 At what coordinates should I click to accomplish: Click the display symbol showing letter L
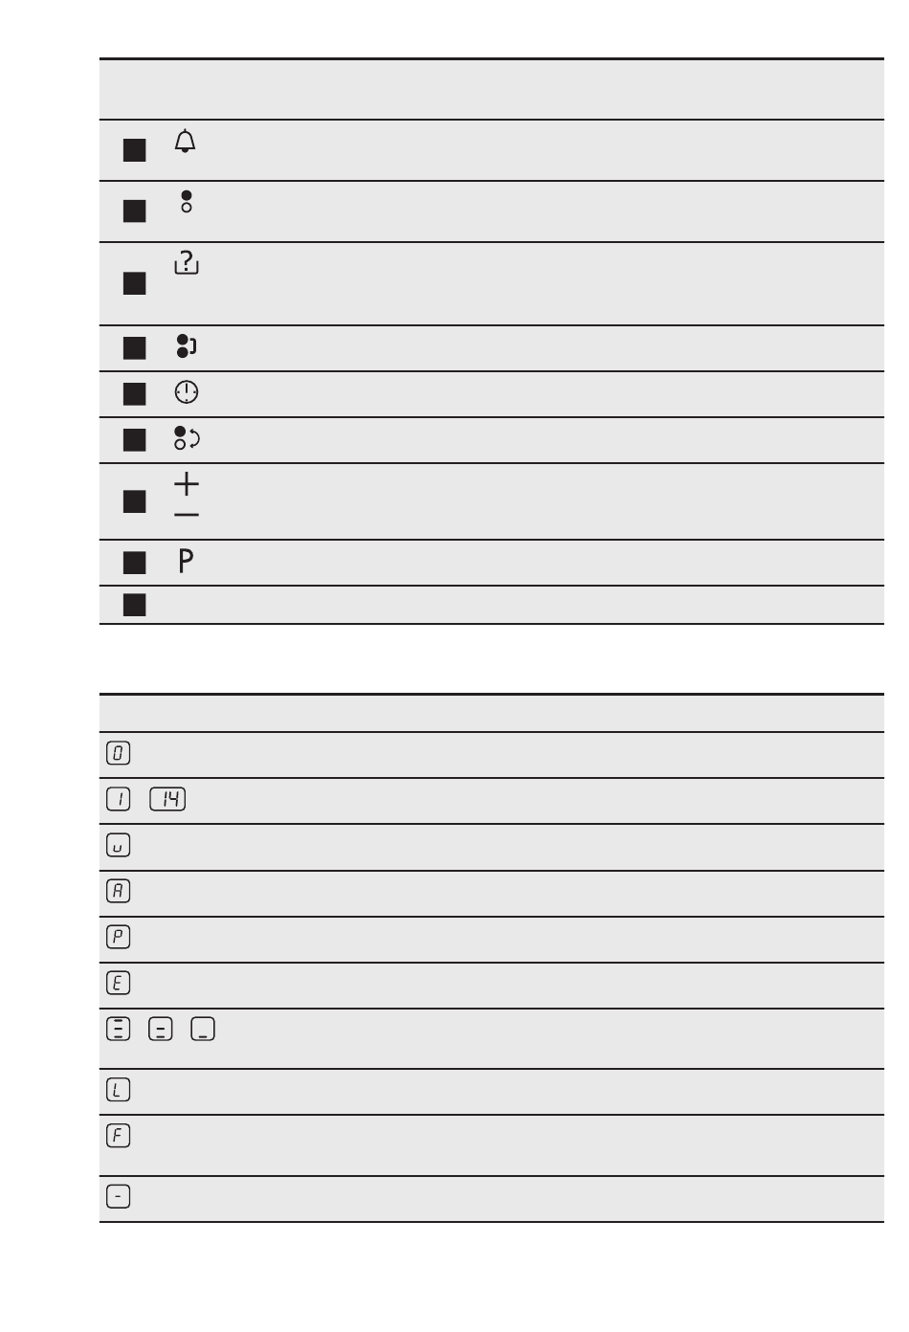[x=118, y=1089]
